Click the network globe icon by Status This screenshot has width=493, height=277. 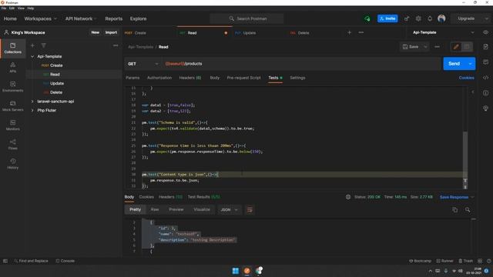click(348, 197)
